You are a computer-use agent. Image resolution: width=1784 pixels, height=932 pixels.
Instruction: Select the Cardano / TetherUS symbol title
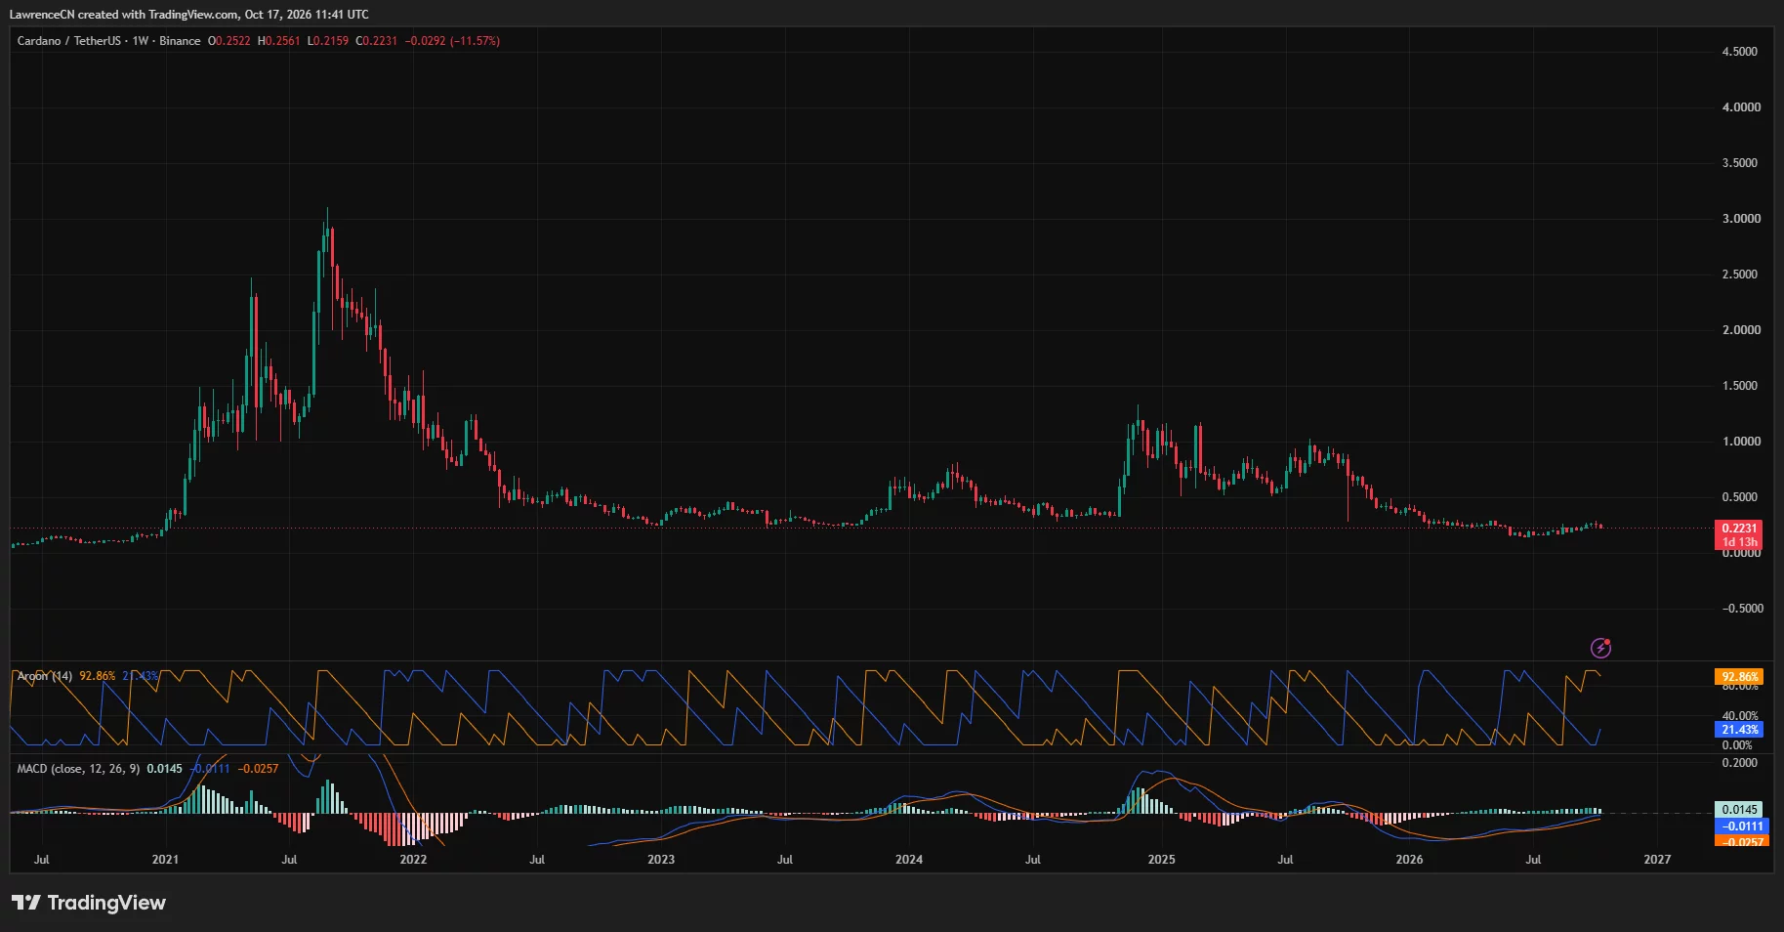108,41
